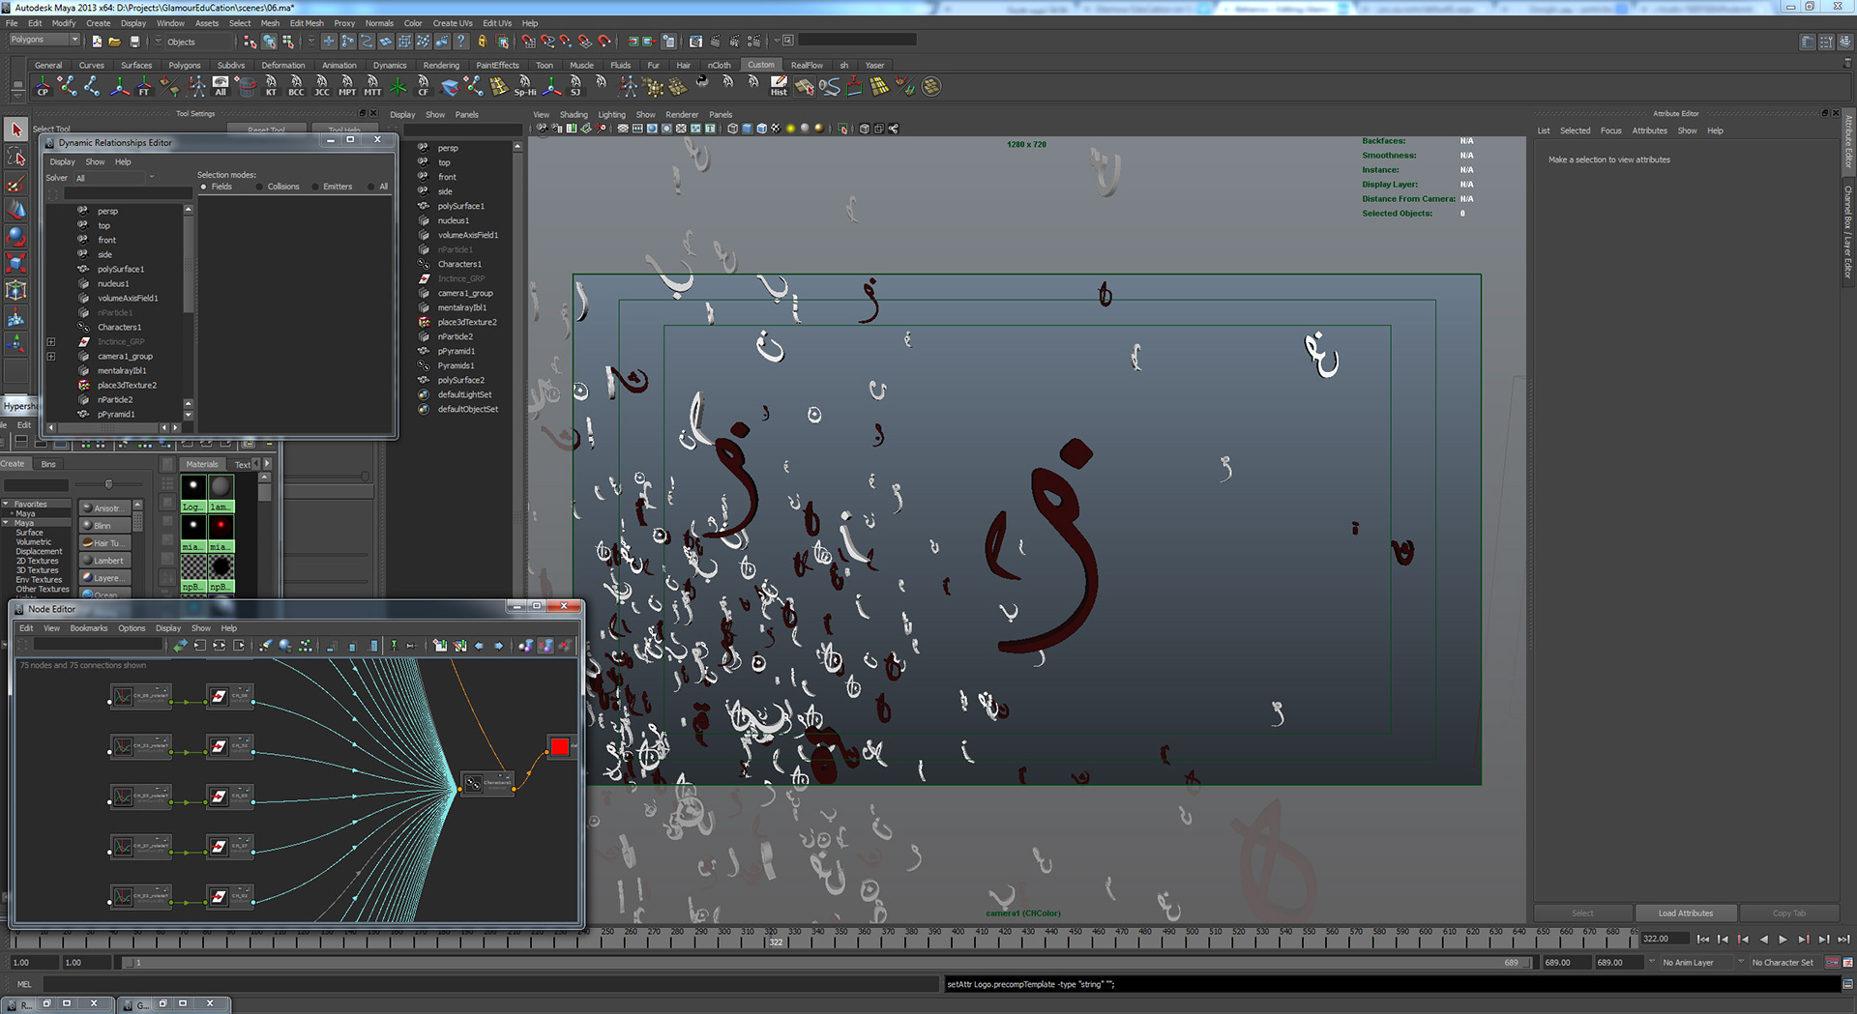This screenshot has height=1014, width=1857.
Task: Toggle use all lights yellow sphere icon
Action: coord(791,129)
